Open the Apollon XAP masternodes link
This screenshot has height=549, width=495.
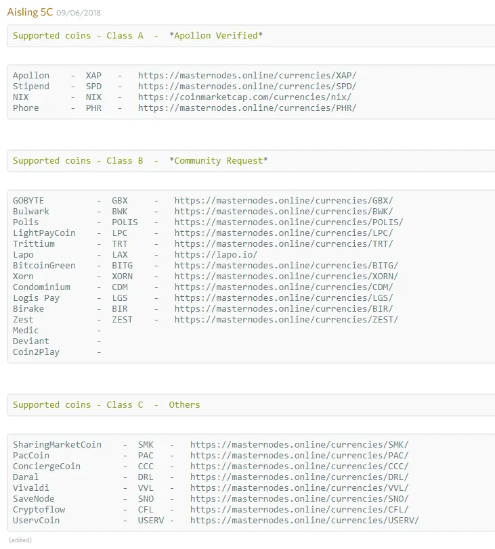tap(247, 75)
